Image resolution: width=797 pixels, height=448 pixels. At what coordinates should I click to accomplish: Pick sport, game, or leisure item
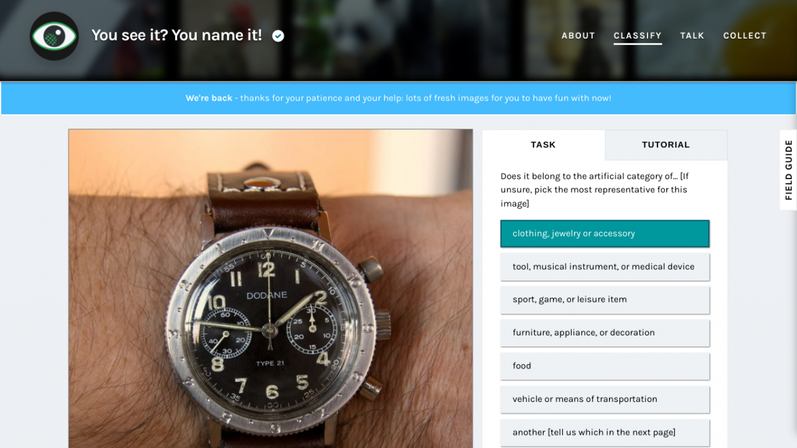pos(605,299)
